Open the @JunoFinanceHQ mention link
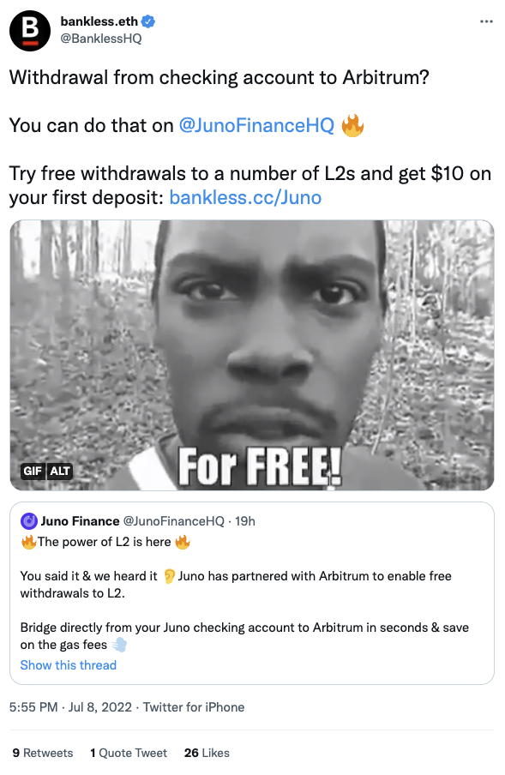This screenshot has width=505, height=775. point(256,125)
